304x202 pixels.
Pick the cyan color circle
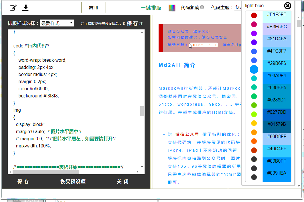(254, 78)
